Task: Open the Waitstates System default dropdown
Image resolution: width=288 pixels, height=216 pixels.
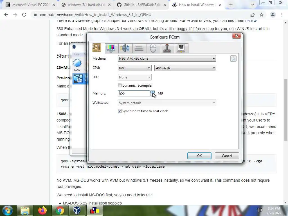Action: click(167, 103)
